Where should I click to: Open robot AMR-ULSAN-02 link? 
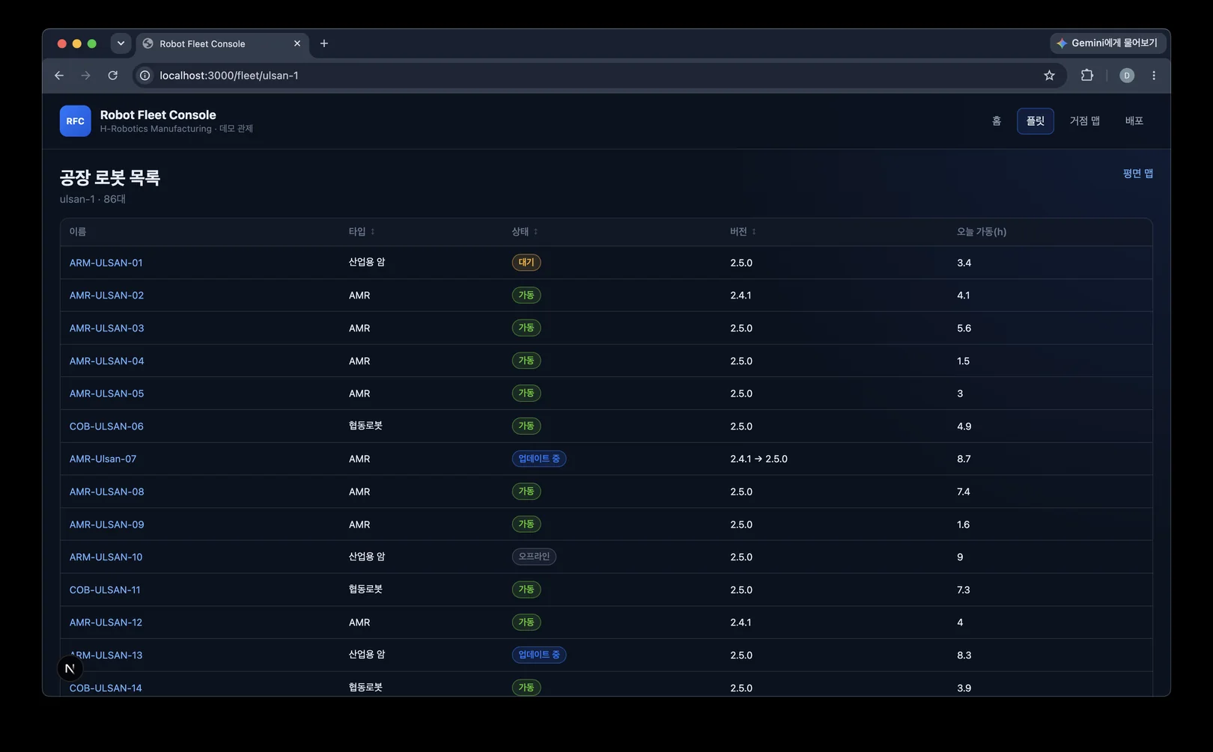tap(107, 296)
